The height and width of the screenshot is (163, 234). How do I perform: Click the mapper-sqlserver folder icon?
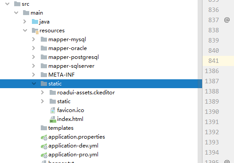click(x=44, y=66)
